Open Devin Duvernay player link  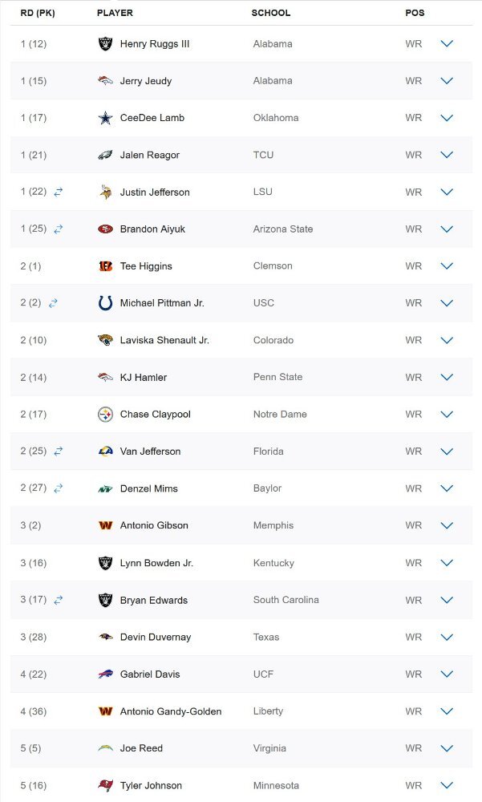(155, 638)
